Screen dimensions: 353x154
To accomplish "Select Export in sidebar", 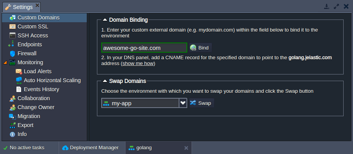I will coord(44,125).
